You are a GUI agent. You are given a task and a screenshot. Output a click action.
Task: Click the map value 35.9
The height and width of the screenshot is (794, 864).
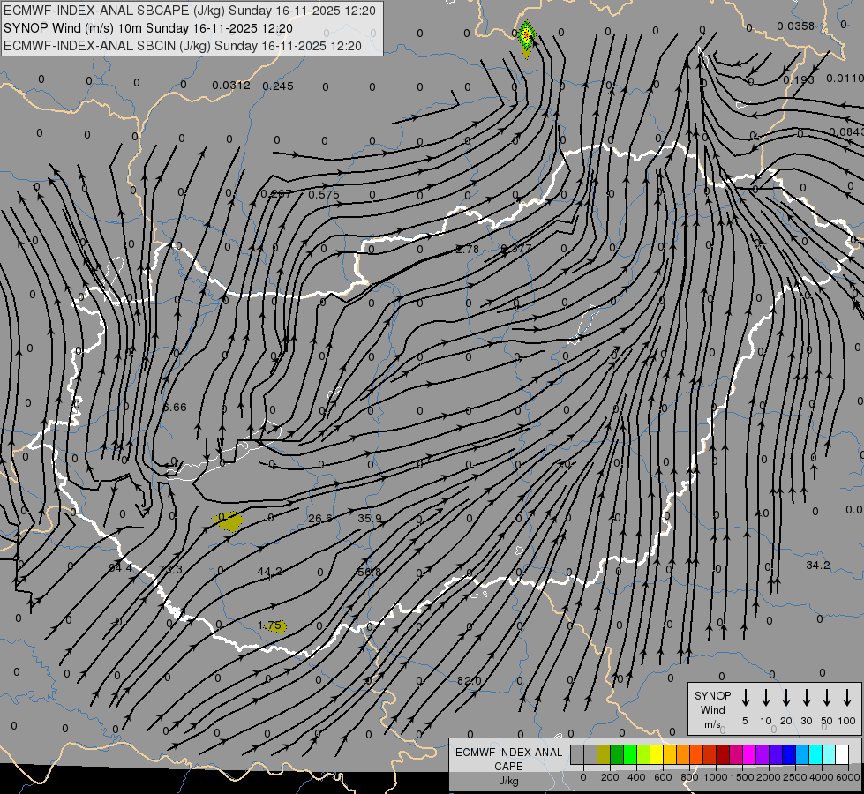(370, 519)
